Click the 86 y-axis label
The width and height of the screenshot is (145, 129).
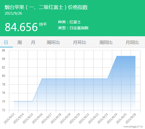tap(4, 50)
